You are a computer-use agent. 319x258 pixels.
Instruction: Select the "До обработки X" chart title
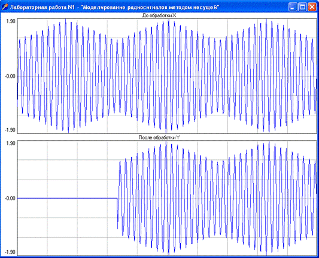pos(159,16)
